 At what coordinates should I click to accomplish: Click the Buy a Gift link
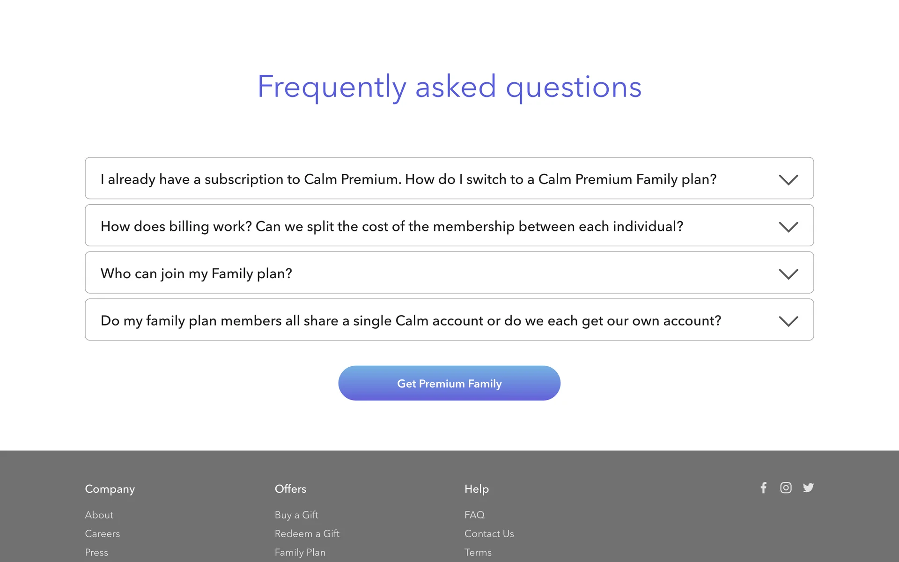(296, 515)
